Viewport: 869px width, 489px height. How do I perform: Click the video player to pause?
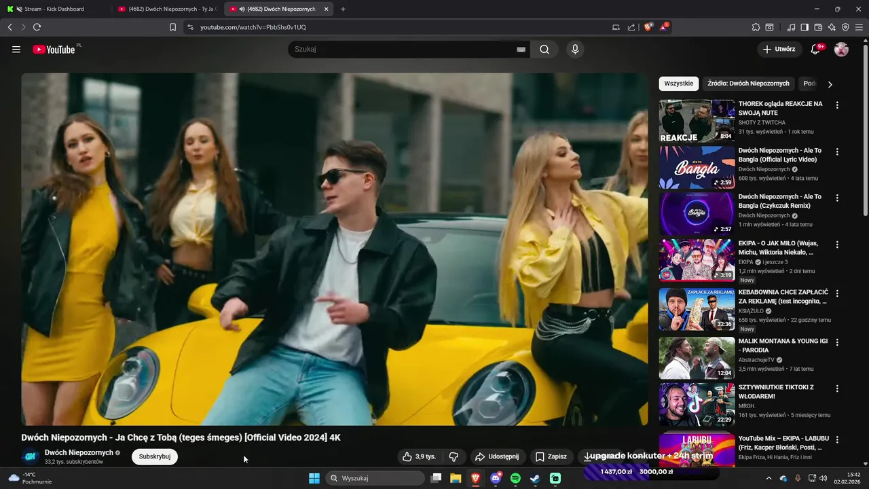pyautogui.click(x=335, y=249)
